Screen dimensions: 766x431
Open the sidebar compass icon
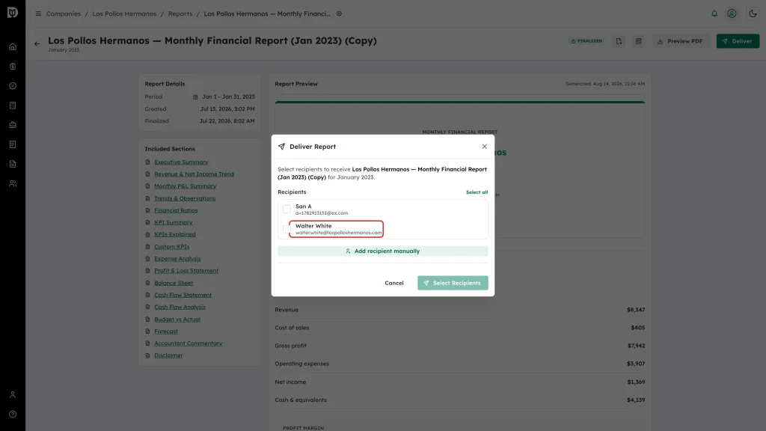[x=13, y=86]
